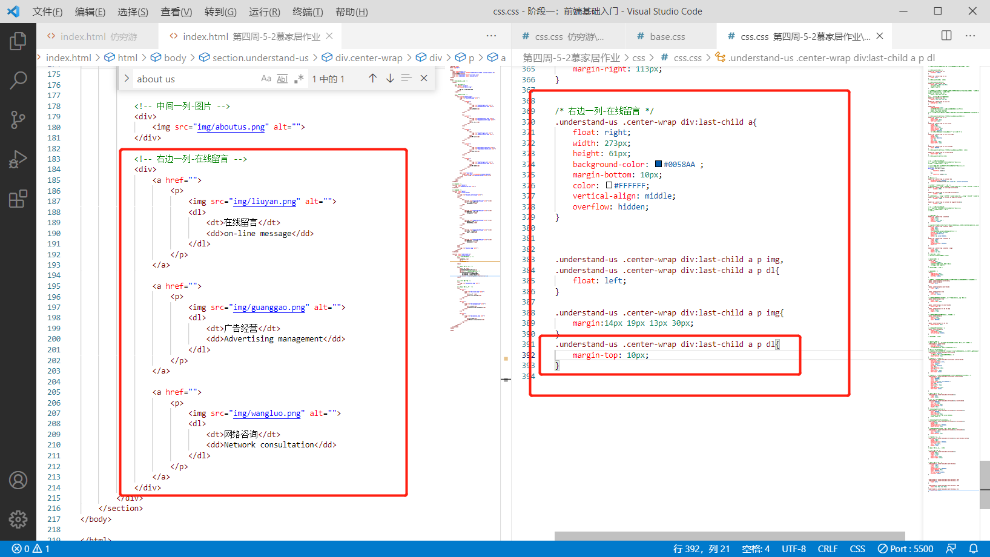This screenshot has height=557, width=990.
Task: Toggle Match Whole Word in find widget
Action: [x=282, y=79]
